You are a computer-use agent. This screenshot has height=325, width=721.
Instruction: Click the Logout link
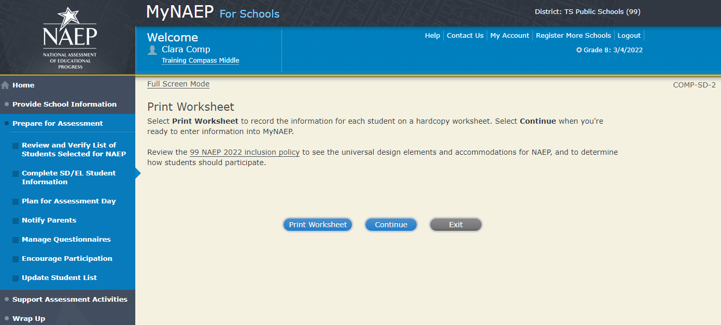point(629,36)
